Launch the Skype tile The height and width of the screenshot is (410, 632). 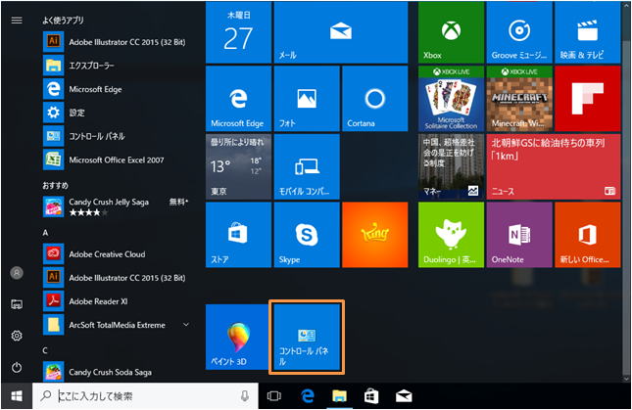pyautogui.click(x=307, y=235)
